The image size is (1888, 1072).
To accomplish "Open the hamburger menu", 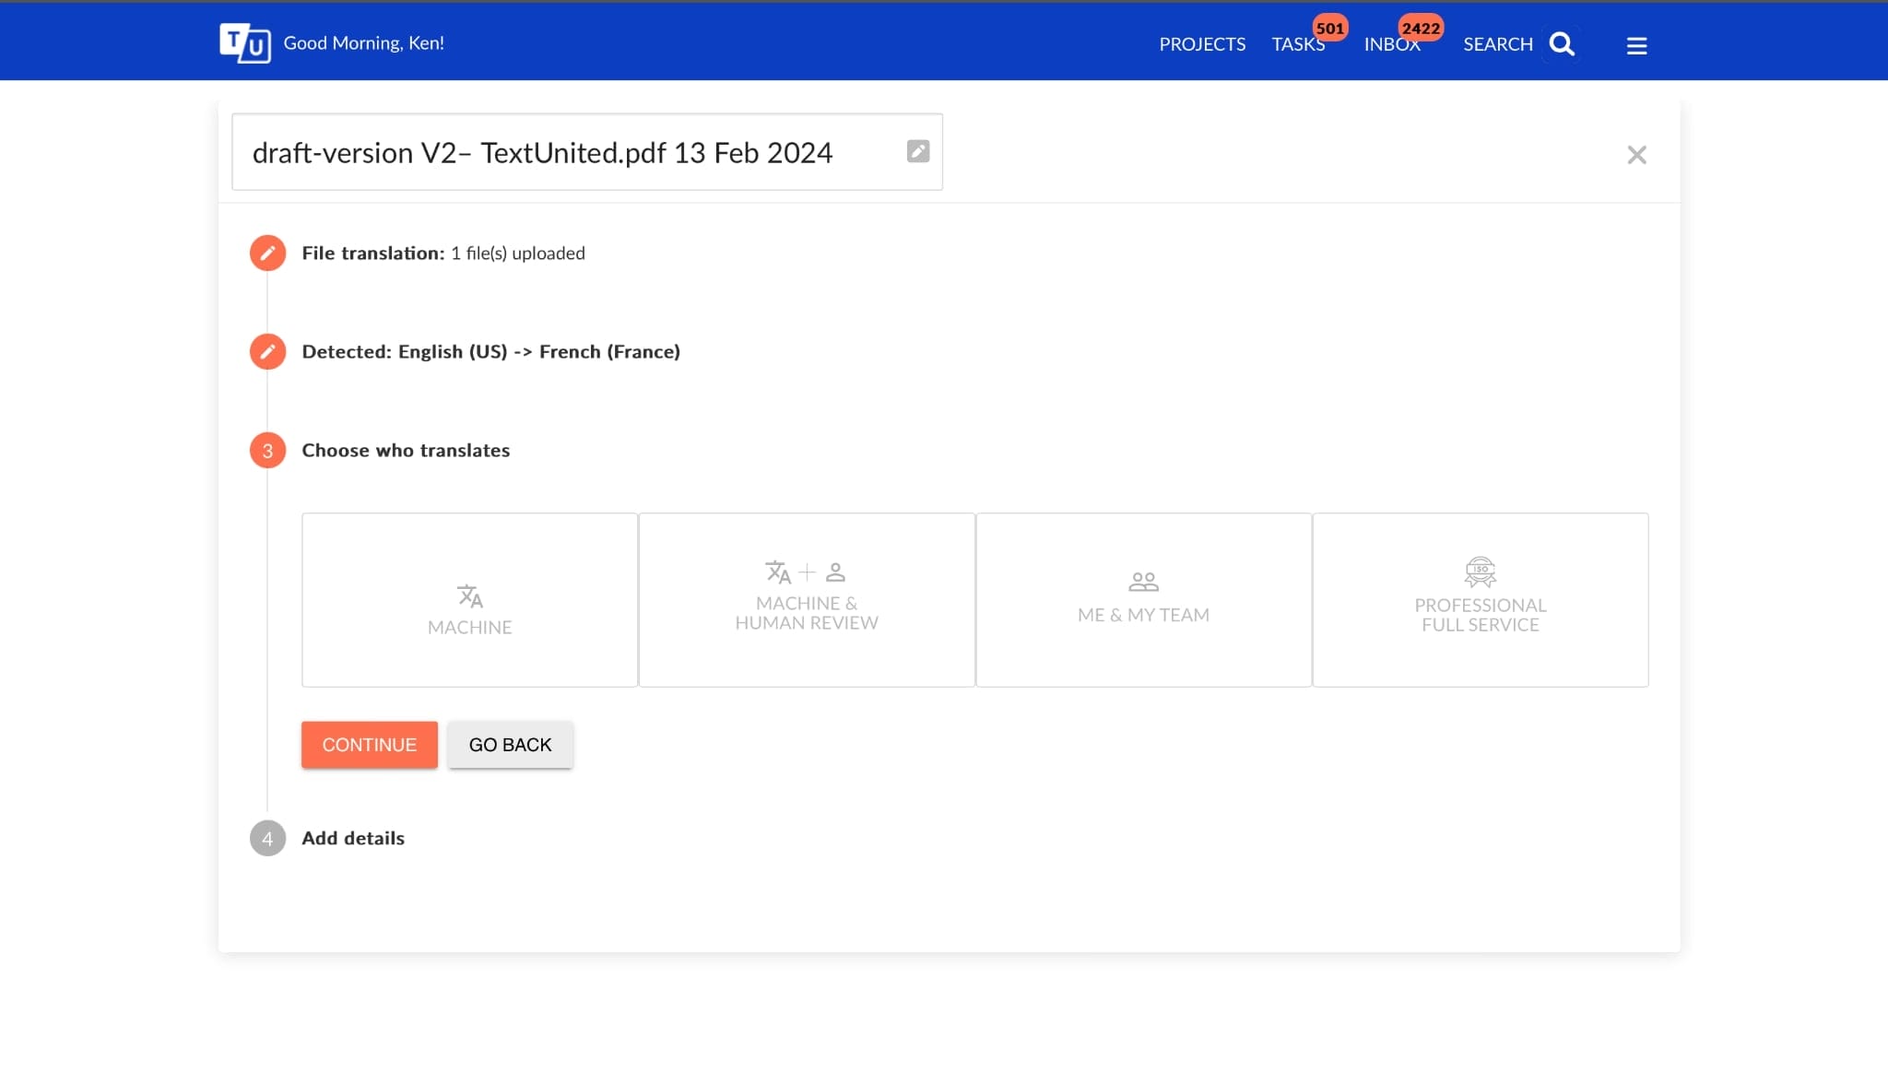I will 1636,44.
